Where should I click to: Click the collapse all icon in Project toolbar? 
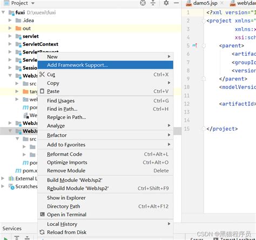pos(153,3)
